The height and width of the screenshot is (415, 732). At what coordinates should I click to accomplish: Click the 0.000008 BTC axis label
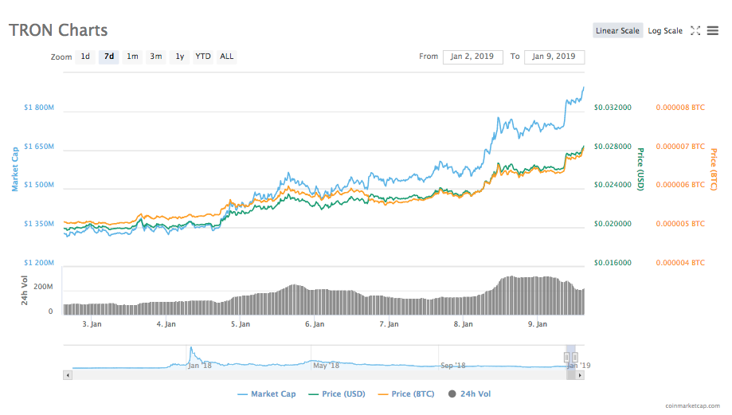680,108
